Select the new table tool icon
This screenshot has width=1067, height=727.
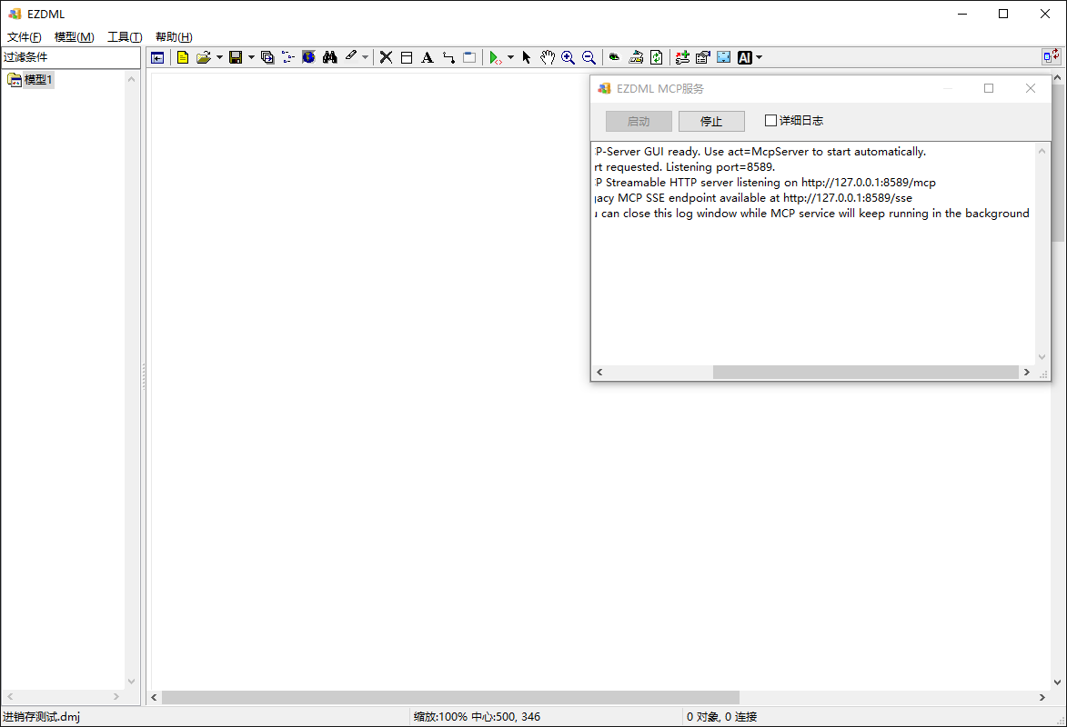point(407,58)
